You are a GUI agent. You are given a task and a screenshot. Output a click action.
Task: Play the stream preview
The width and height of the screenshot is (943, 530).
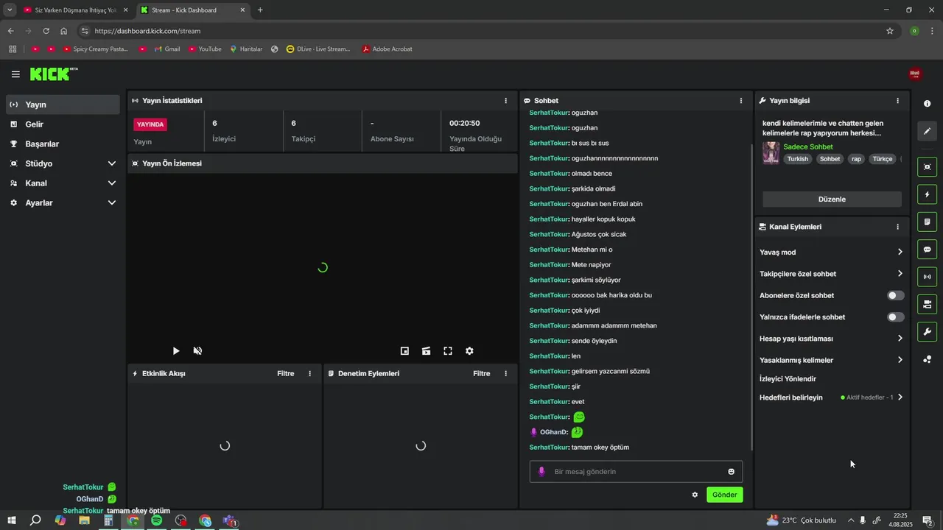point(176,351)
